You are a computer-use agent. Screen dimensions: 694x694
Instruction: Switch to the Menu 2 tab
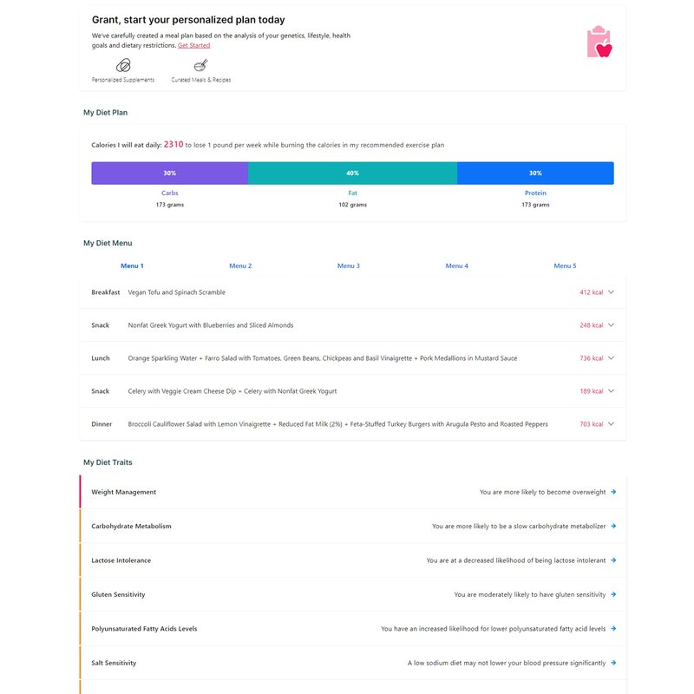point(240,265)
